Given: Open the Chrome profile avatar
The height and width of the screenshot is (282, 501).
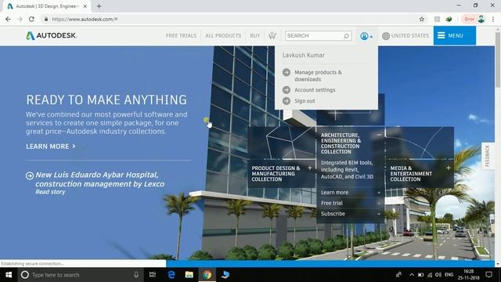Looking at the screenshot, I should coord(481,19).
